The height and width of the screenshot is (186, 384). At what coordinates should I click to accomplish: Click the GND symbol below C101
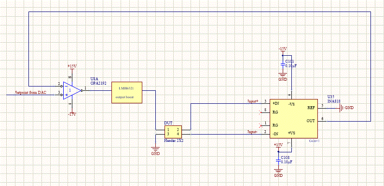coord(283,77)
